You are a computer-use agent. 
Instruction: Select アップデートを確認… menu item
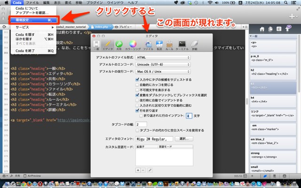point(34,13)
